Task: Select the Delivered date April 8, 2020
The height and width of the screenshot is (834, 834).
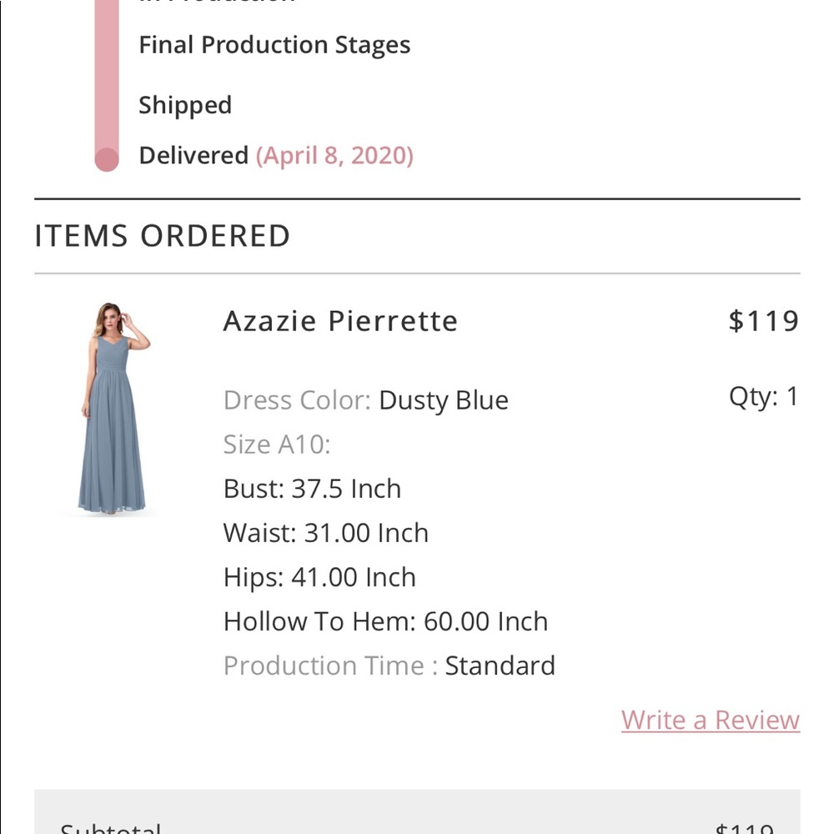Action: click(x=335, y=155)
